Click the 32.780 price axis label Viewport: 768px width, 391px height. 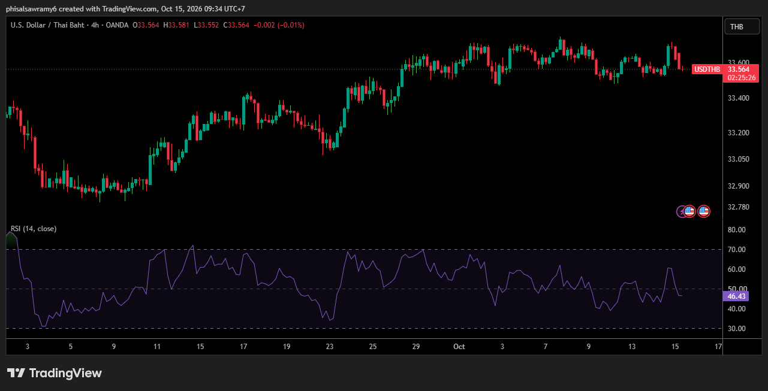coord(737,207)
